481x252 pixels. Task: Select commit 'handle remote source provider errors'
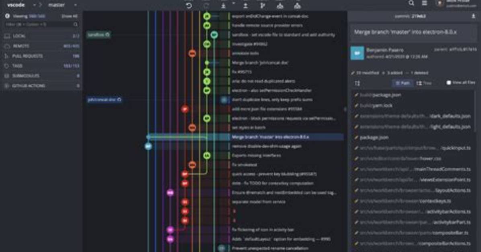[267, 25]
